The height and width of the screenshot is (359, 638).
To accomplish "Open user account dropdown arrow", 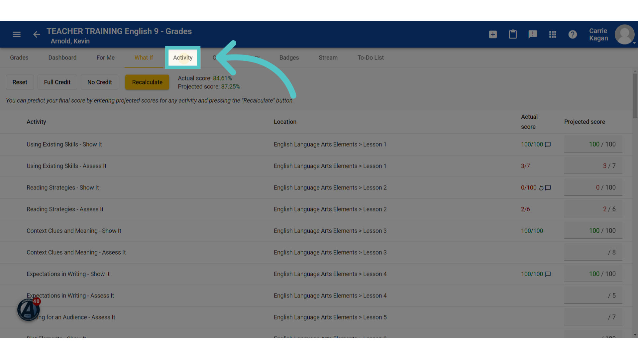I will click(x=634, y=43).
